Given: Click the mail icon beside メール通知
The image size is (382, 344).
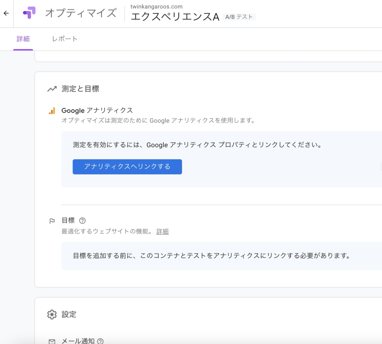Looking at the screenshot, I should 52,341.
